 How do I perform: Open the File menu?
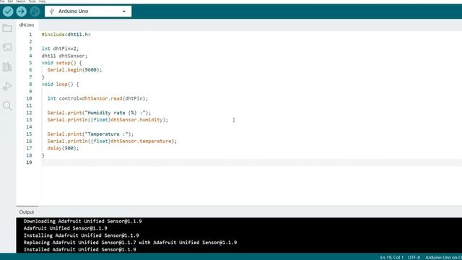(x=2, y=1)
